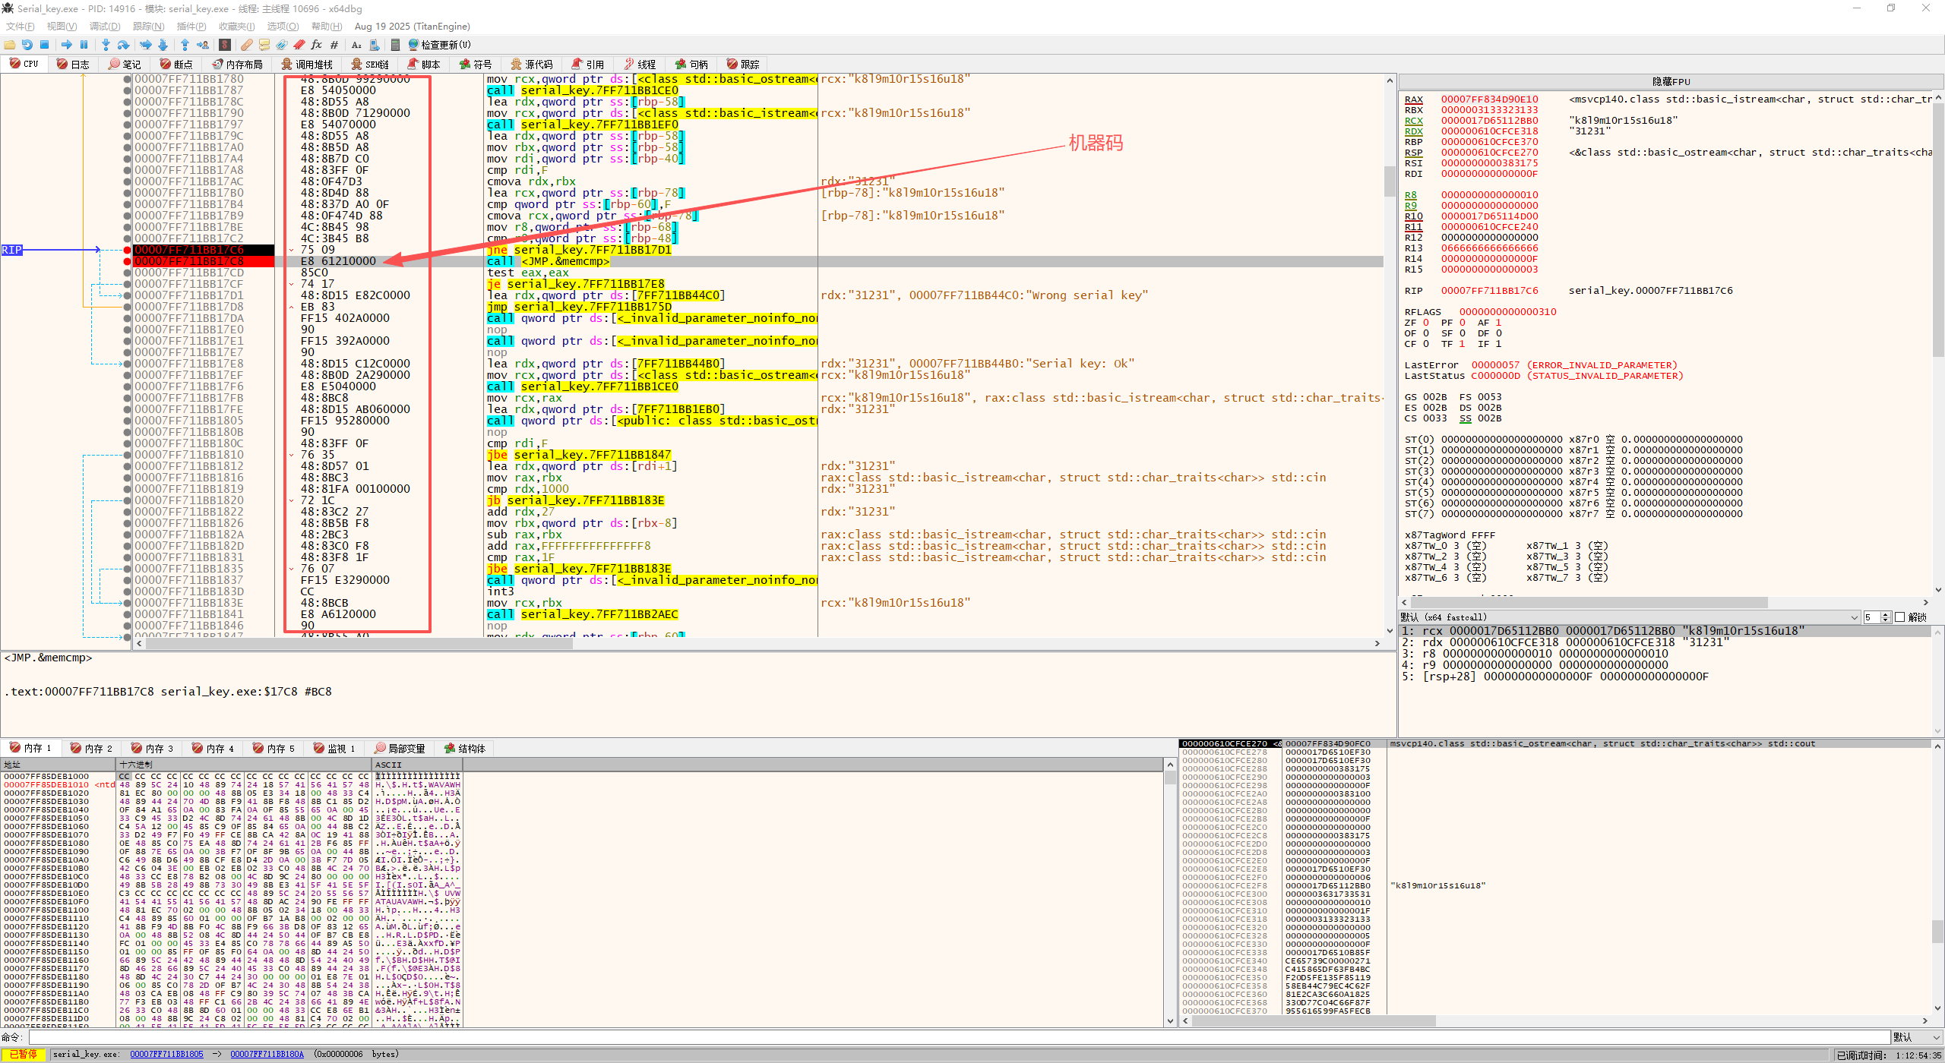Switch to the 断点 tab
This screenshot has height=1063, width=1945.
[176, 65]
